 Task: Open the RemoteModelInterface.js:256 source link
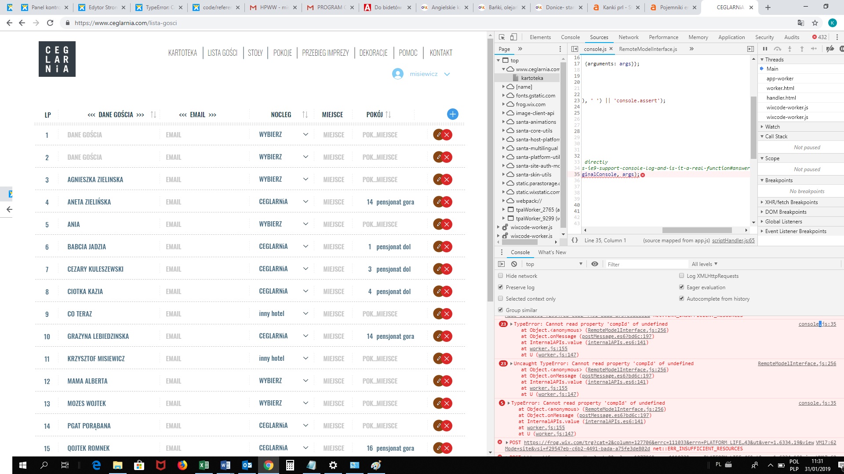coord(797,363)
